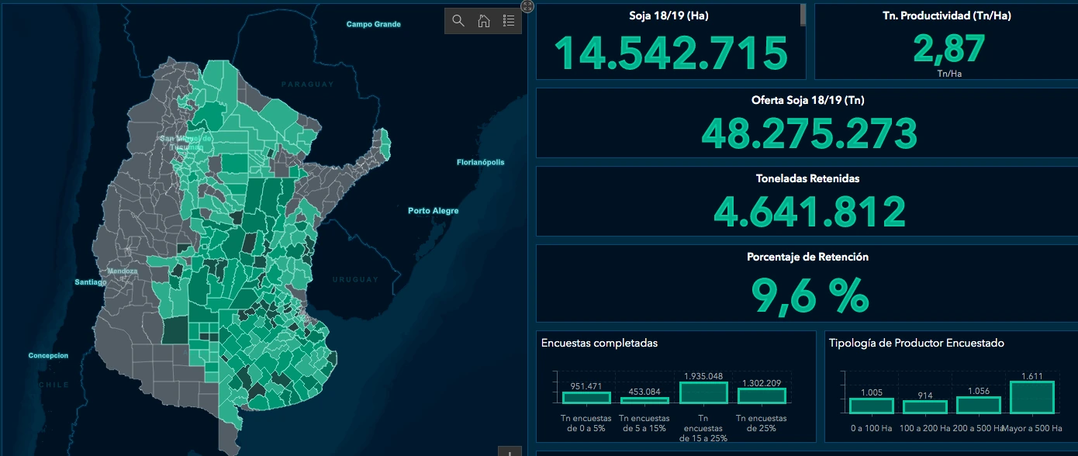This screenshot has width=1078, height=456.
Task: Expand the map panel to full screen
Action: pos(527,6)
